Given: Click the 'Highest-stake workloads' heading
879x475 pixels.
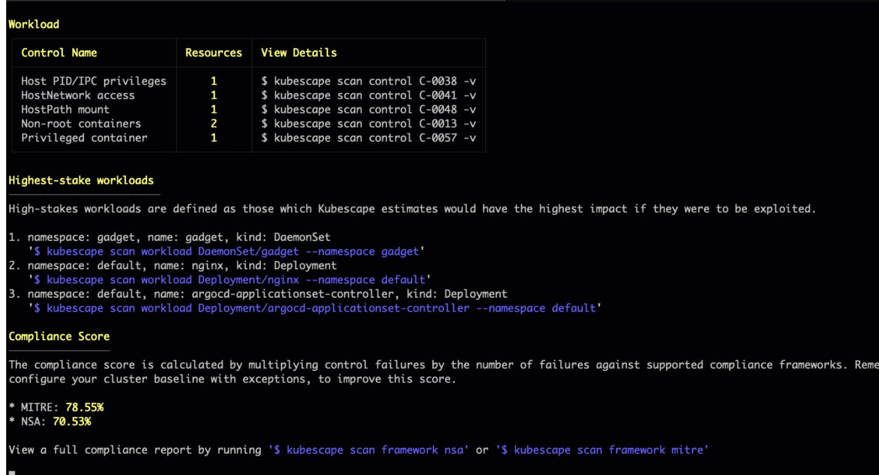Looking at the screenshot, I should pos(81,181).
